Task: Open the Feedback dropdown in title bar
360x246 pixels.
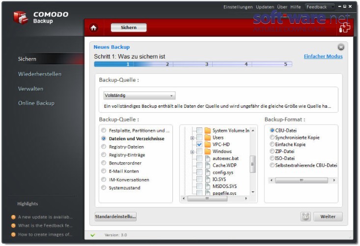Action: click(319, 7)
